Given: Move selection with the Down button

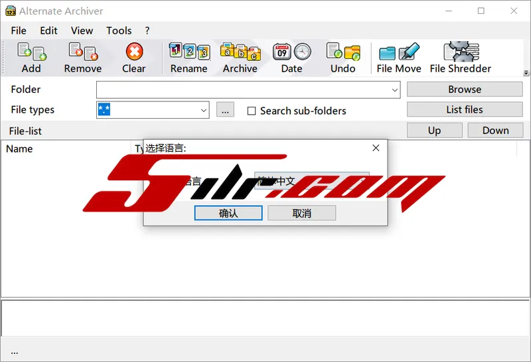Looking at the screenshot, I should [495, 130].
